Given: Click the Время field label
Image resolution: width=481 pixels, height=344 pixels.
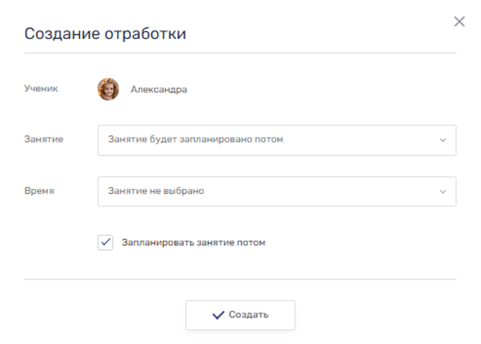Looking at the screenshot, I should point(39,191).
